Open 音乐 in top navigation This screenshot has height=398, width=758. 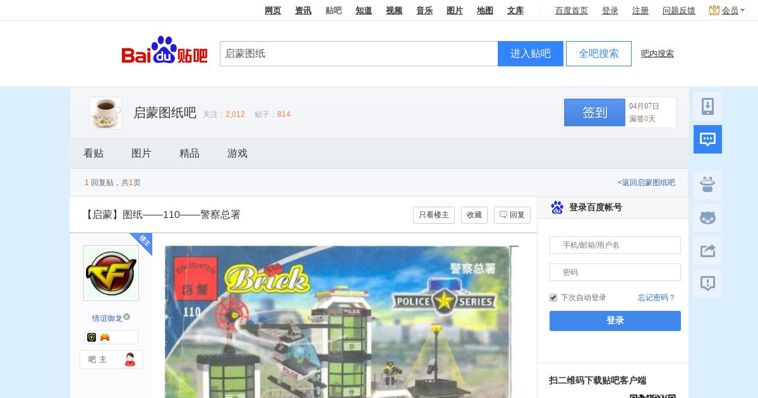(424, 10)
